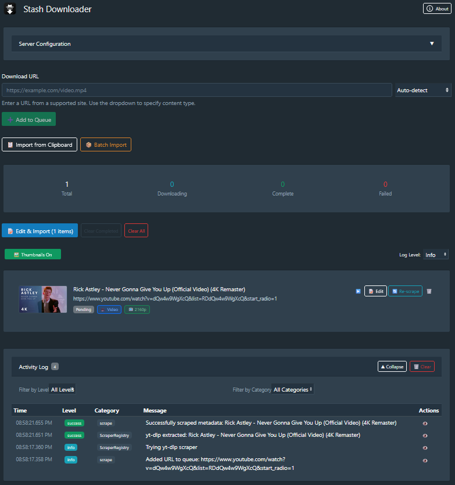Re-scrape the Rick Astley video metadata
The height and width of the screenshot is (485, 455).
405,291
